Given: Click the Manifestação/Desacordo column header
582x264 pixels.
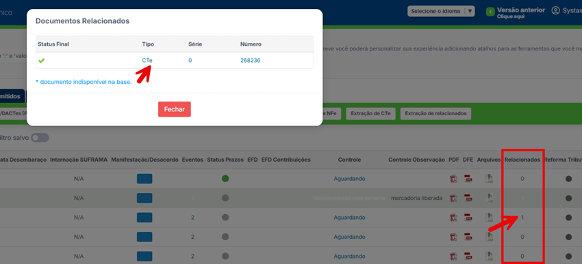Looking at the screenshot, I should click(x=144, y=160).
